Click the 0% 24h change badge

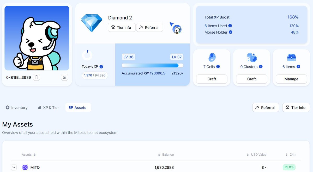[289, 167]
